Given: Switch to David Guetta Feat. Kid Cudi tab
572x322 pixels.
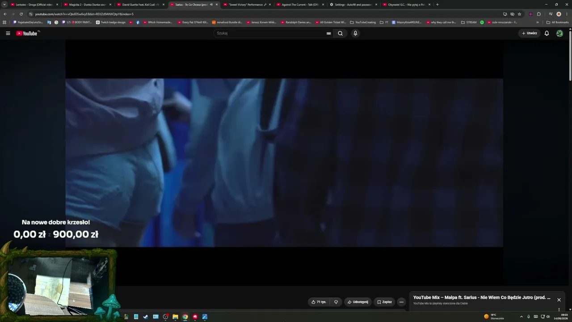Looking at the screenshot, I should pos(141,4).
